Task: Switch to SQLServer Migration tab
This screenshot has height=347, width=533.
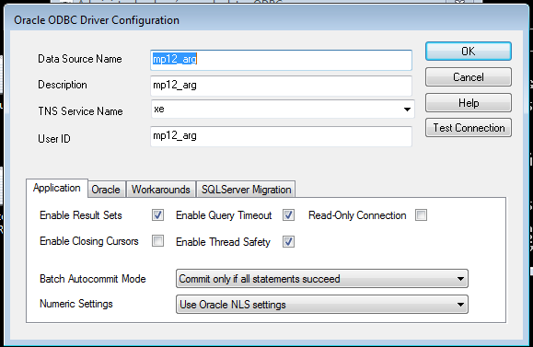Action: 246,190
